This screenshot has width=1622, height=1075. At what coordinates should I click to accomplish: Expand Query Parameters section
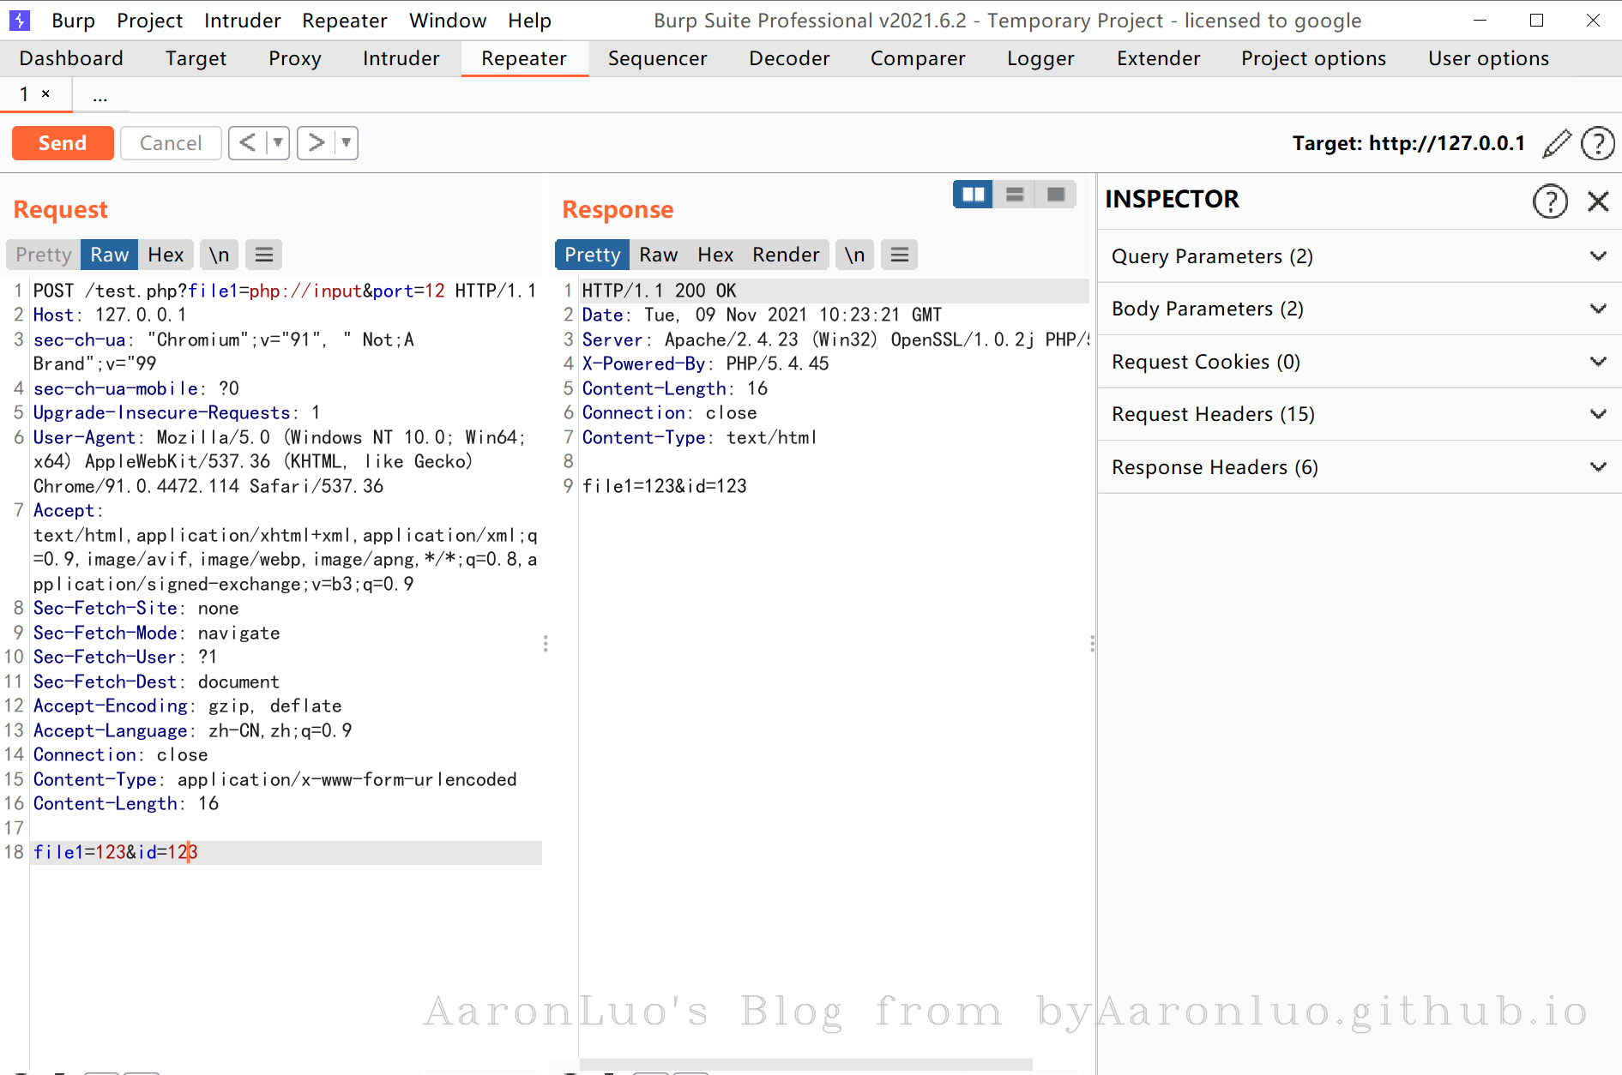tap(1360, 256)
